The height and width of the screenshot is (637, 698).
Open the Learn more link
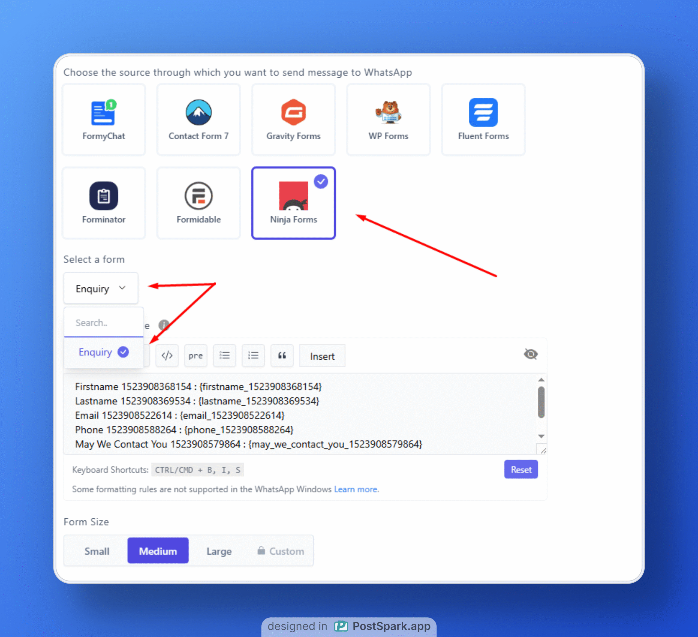click(x=356, y=489)
